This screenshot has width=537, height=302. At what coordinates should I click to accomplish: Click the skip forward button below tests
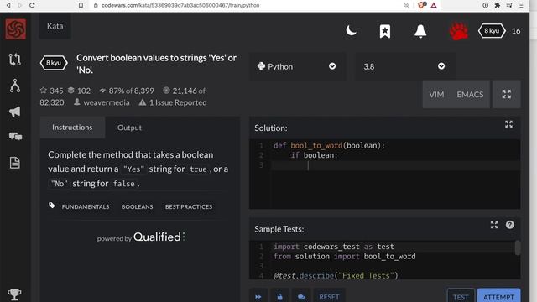coord(258,296)
